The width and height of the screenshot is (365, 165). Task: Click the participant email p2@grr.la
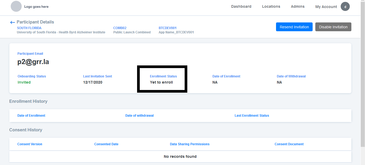click(33, 62)
